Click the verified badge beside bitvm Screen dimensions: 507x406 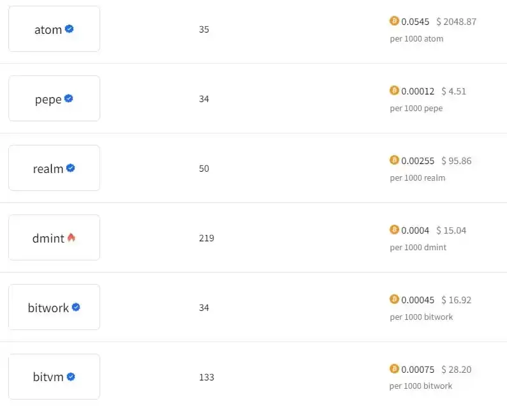71,377
